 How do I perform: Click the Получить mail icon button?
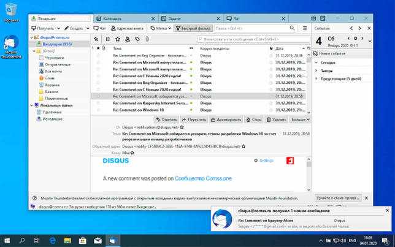(43, 28)
